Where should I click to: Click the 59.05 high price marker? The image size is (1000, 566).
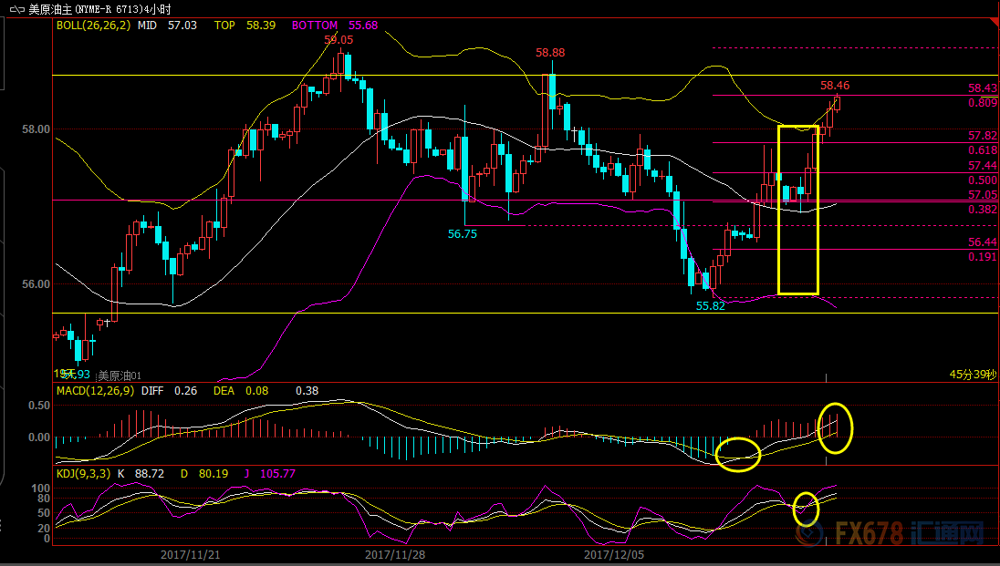pyautogui.click(x=339, y=39)
